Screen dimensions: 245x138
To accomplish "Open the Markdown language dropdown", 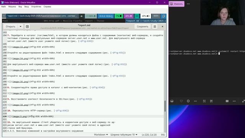I will [101, 135].
